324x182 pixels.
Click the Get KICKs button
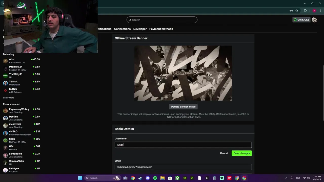[301, 20]
